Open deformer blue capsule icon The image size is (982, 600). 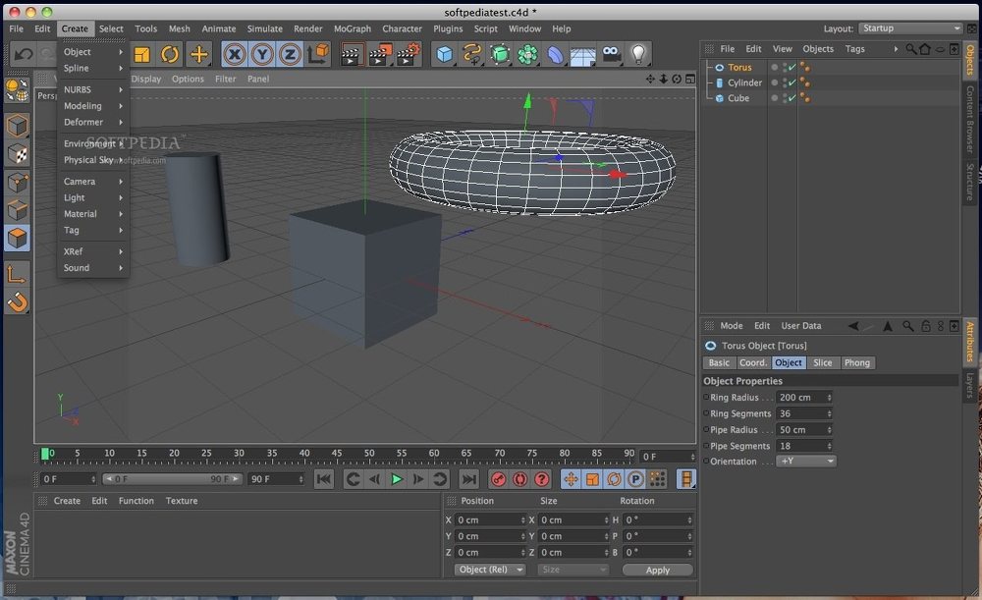[556, 54]
